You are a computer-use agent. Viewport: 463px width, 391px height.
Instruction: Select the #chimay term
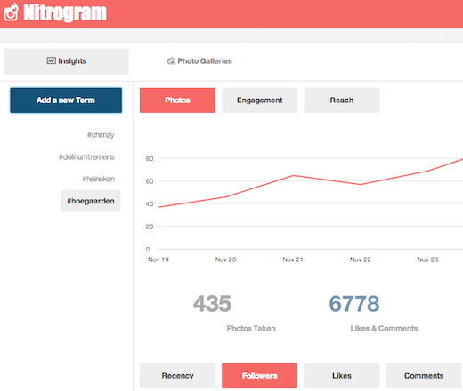tap(101, 135)
